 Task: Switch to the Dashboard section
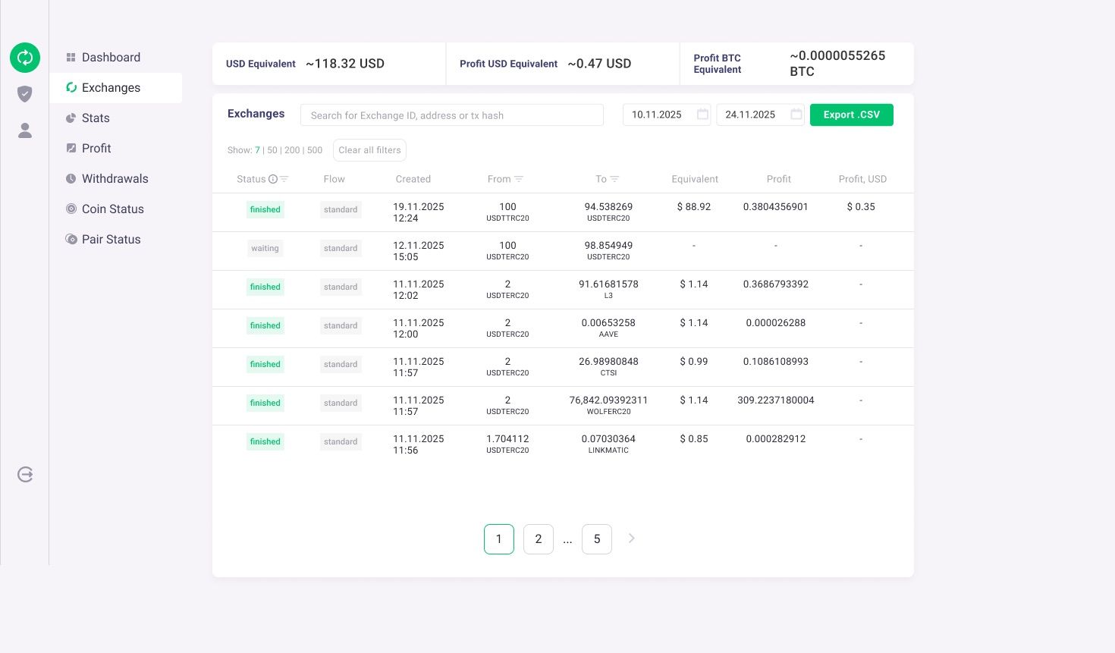pos(111,57)
